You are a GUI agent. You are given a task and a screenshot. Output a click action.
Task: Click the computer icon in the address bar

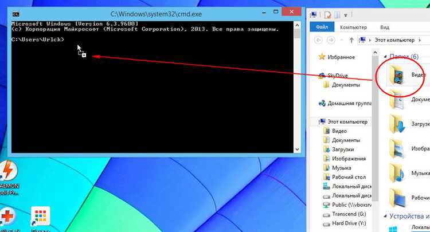362,40
